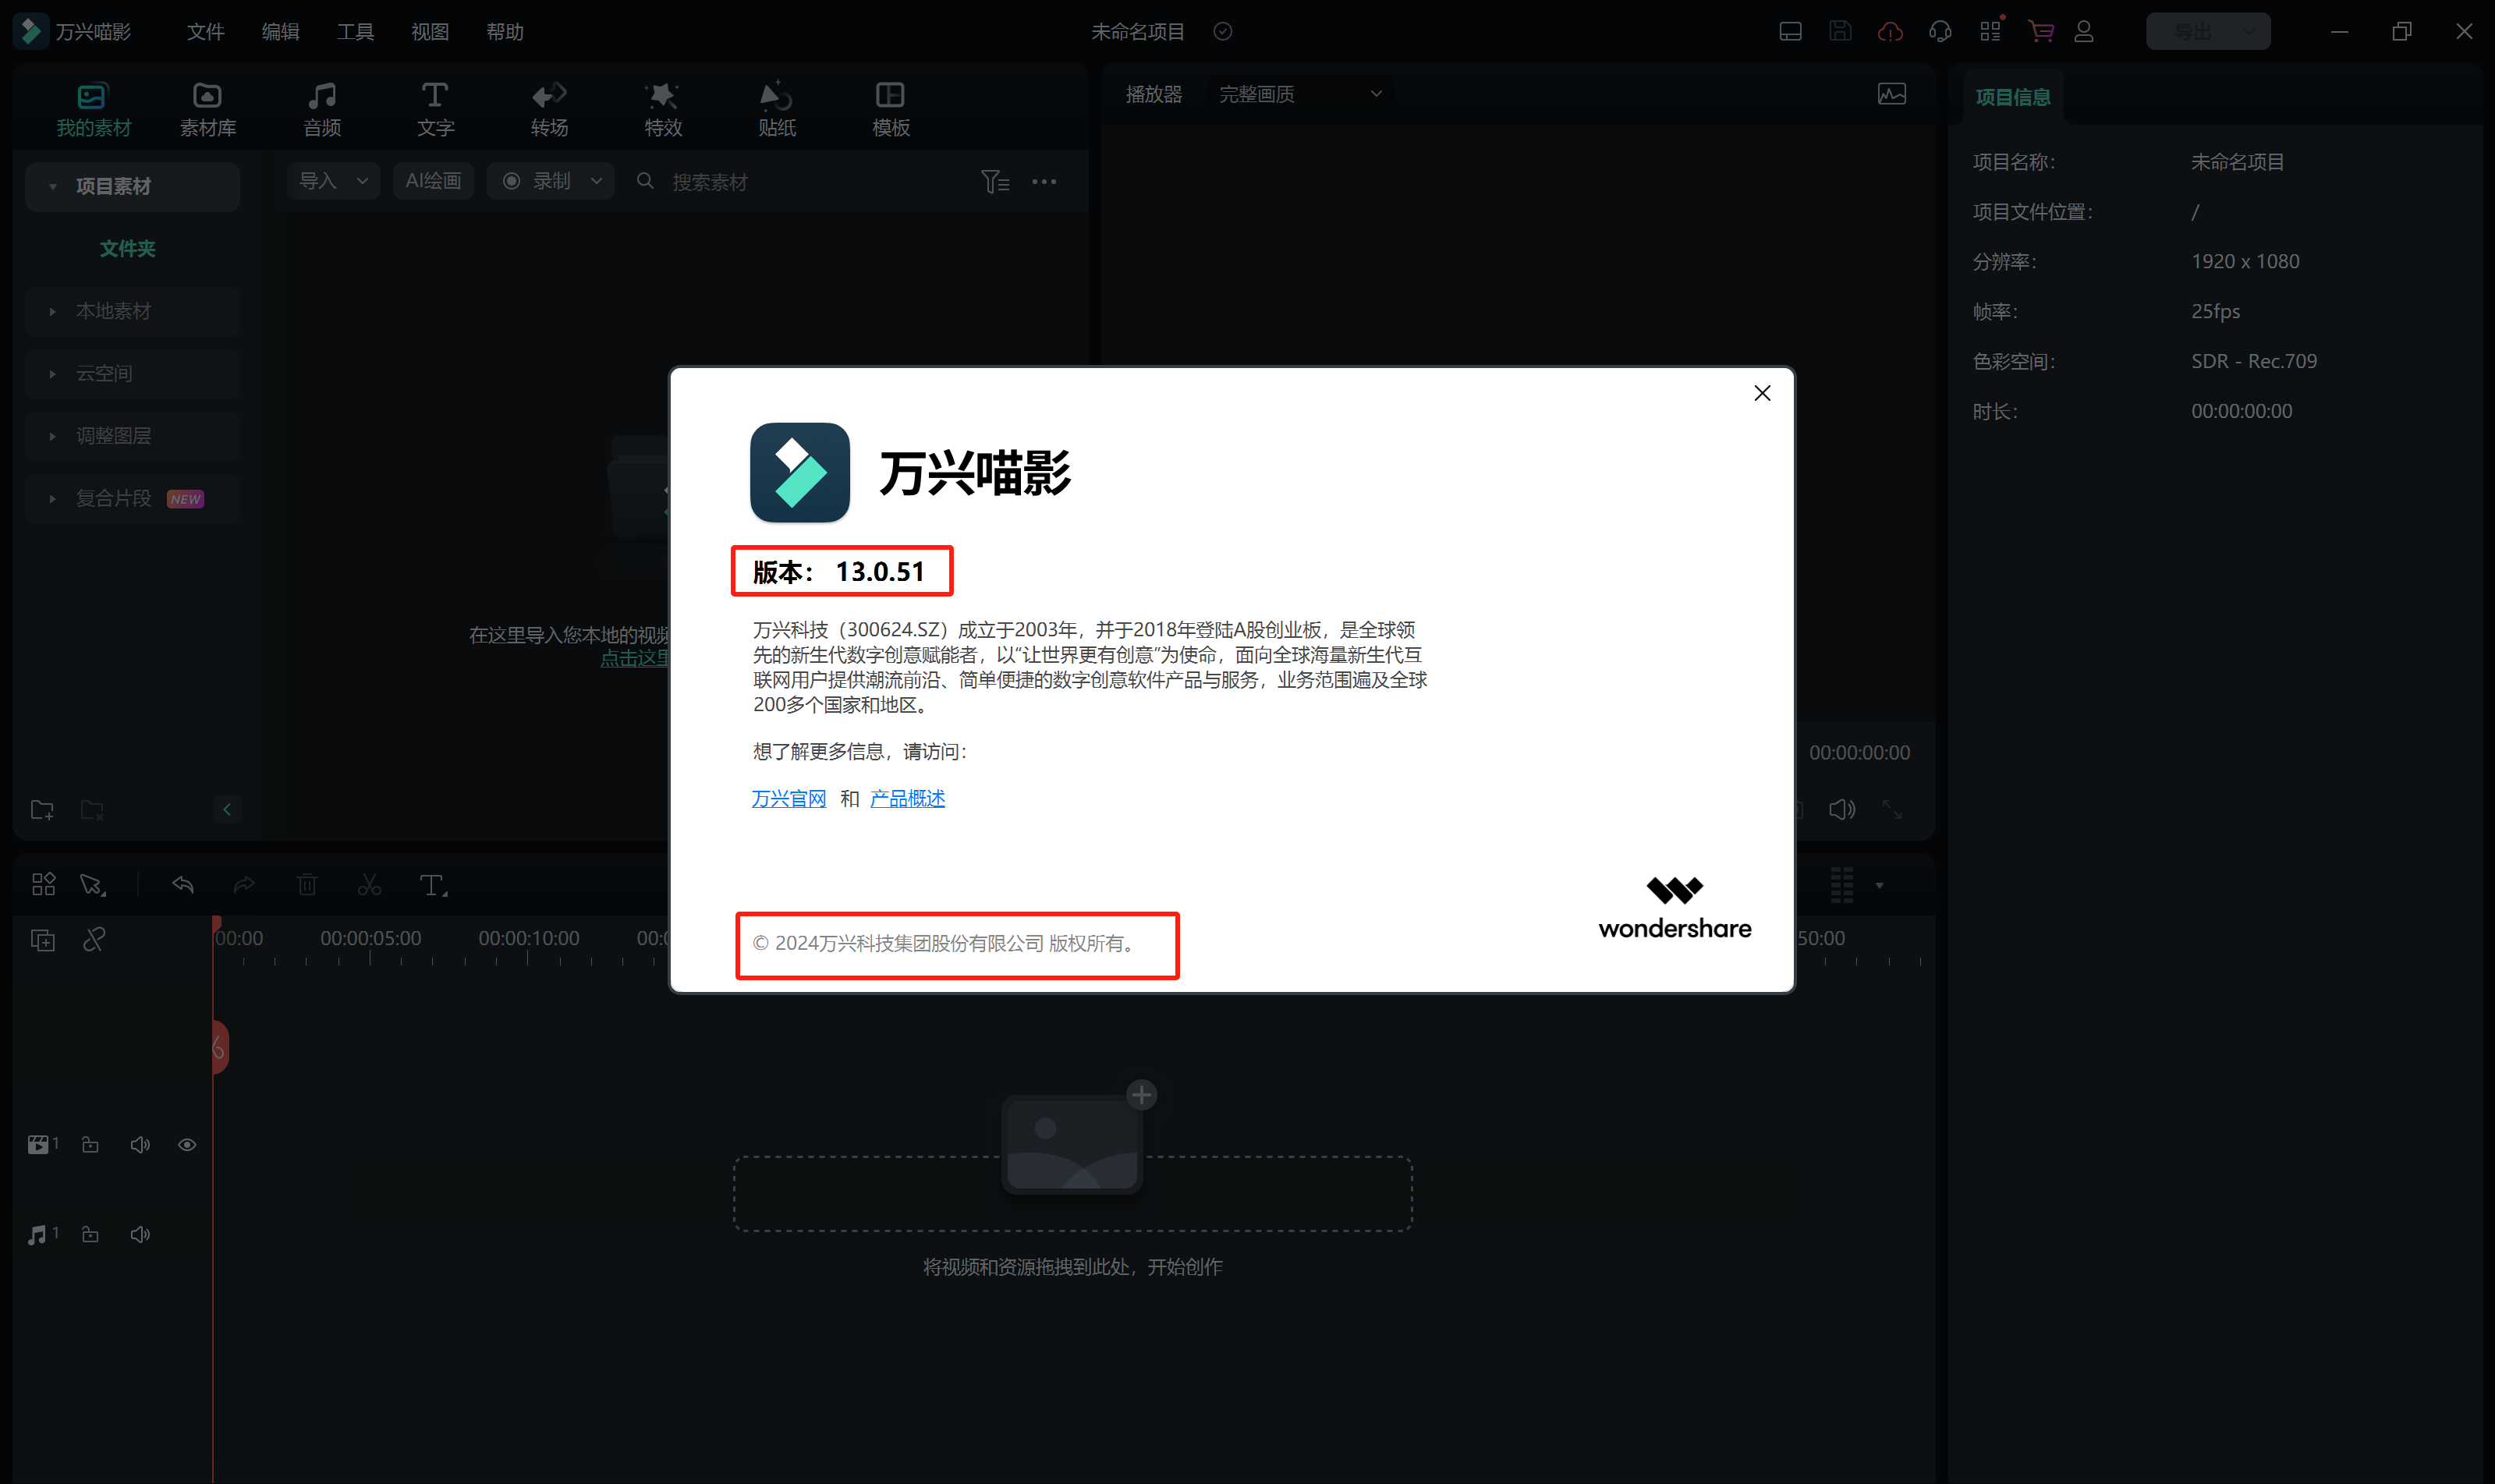This screenshot has width=2495, height=1484.
Task: Click the 万兴官网 link in dialog
Action: (788, 798)
